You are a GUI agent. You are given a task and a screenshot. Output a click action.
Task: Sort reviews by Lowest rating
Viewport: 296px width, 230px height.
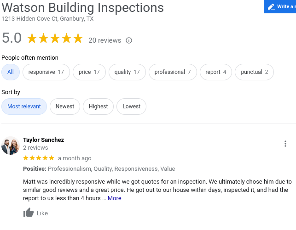[x=132, y=107]
